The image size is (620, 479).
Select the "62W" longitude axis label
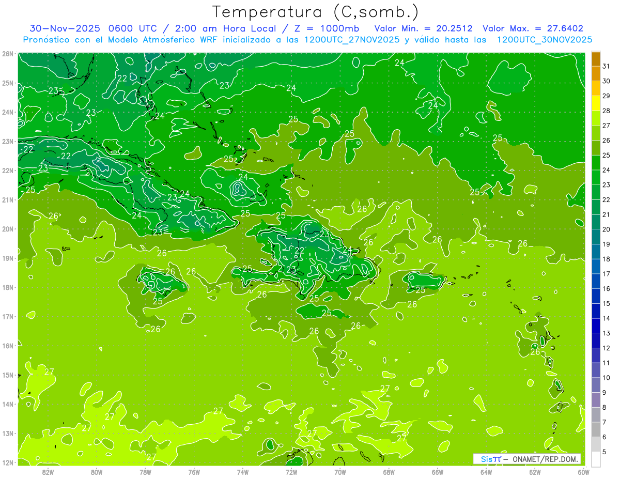535,472
